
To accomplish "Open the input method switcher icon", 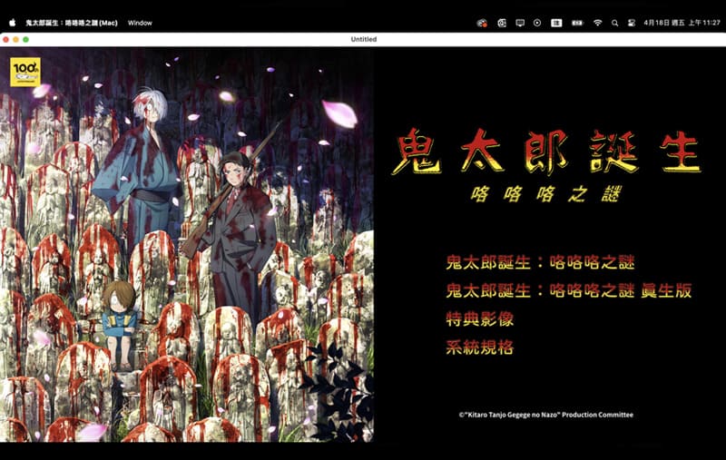I will click(556, 23).
